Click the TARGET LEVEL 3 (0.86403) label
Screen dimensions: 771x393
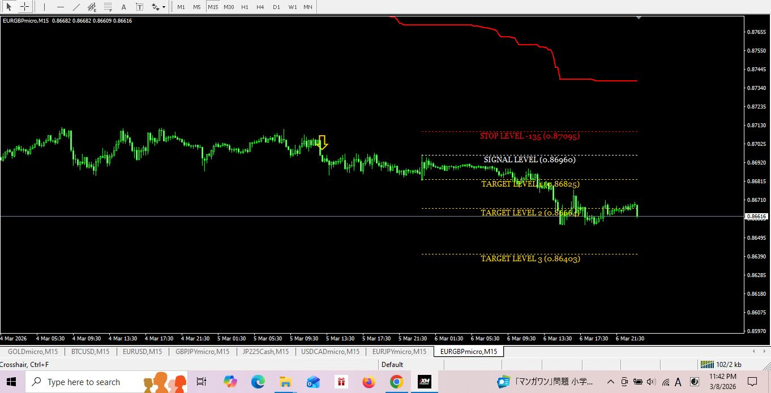530,259
